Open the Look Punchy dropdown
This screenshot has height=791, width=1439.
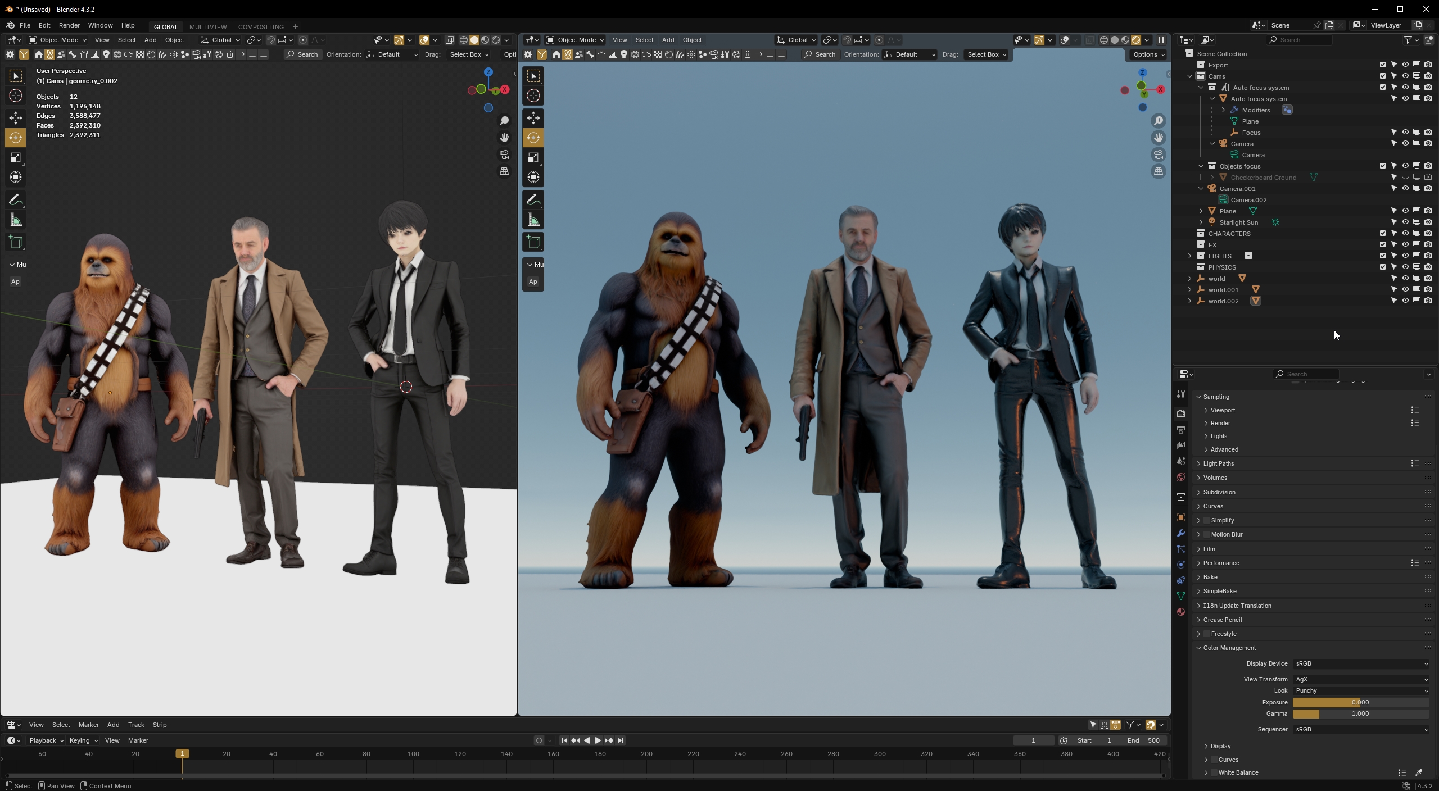pyautogui.click(x=1361, y=691)
